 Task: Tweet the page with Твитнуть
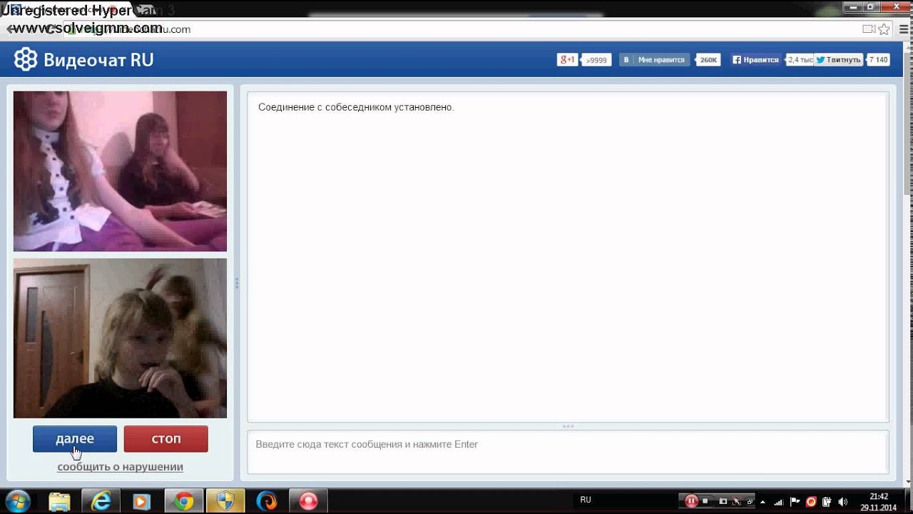(839, 60)
